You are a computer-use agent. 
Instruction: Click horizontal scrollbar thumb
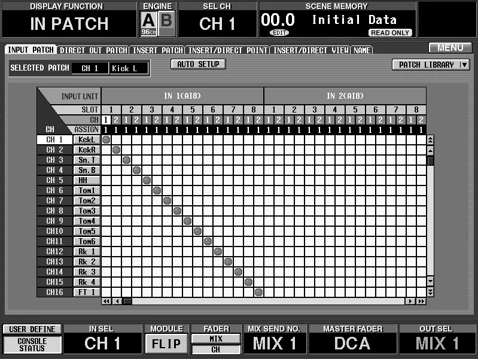128,302
